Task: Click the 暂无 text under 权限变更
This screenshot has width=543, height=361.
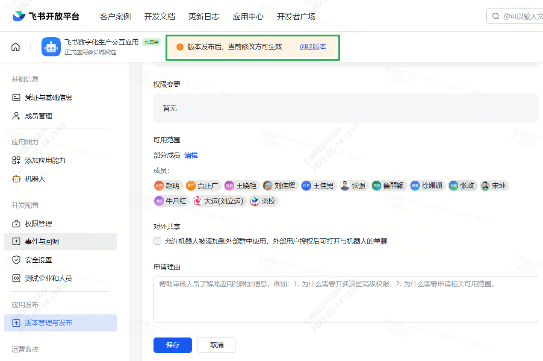Action: (170, 109)
